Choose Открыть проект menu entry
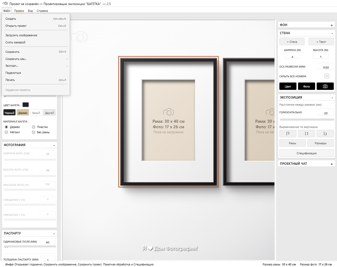This screenshot has height=267, width=337. tap(36, 26)
